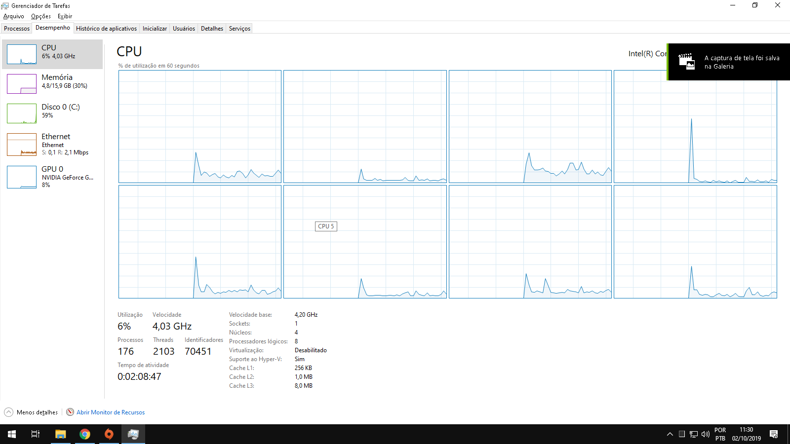790x444 pixels.
Task: Open the screenshot saved notification
Action: pyautogui.click(x=729, y=62)
